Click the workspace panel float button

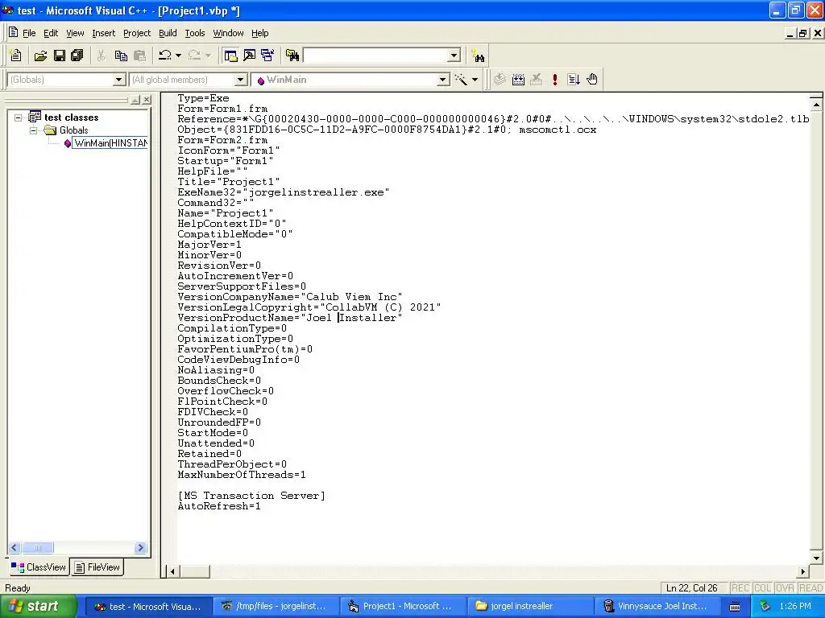click(135, 99)
